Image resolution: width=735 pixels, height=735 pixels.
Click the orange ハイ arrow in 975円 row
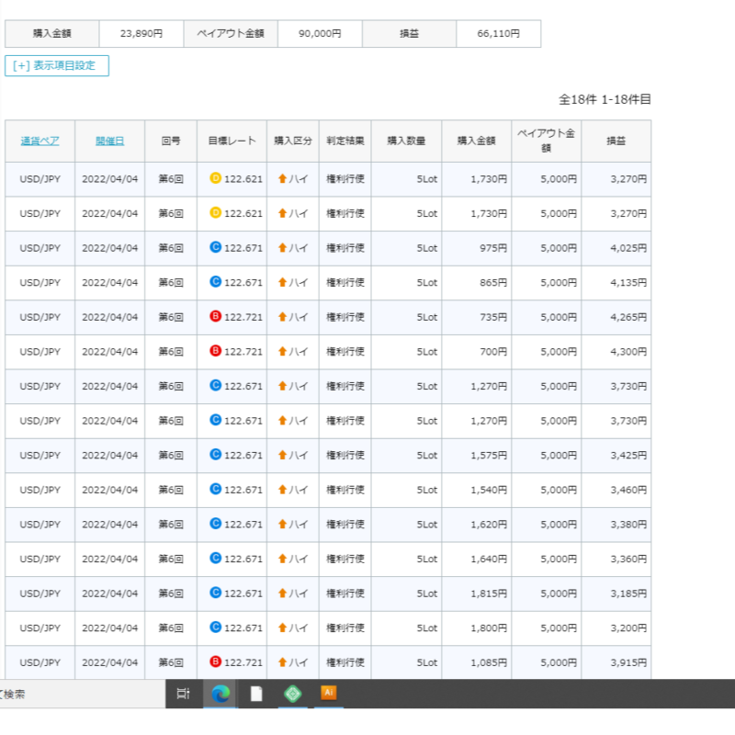[282, 247]
